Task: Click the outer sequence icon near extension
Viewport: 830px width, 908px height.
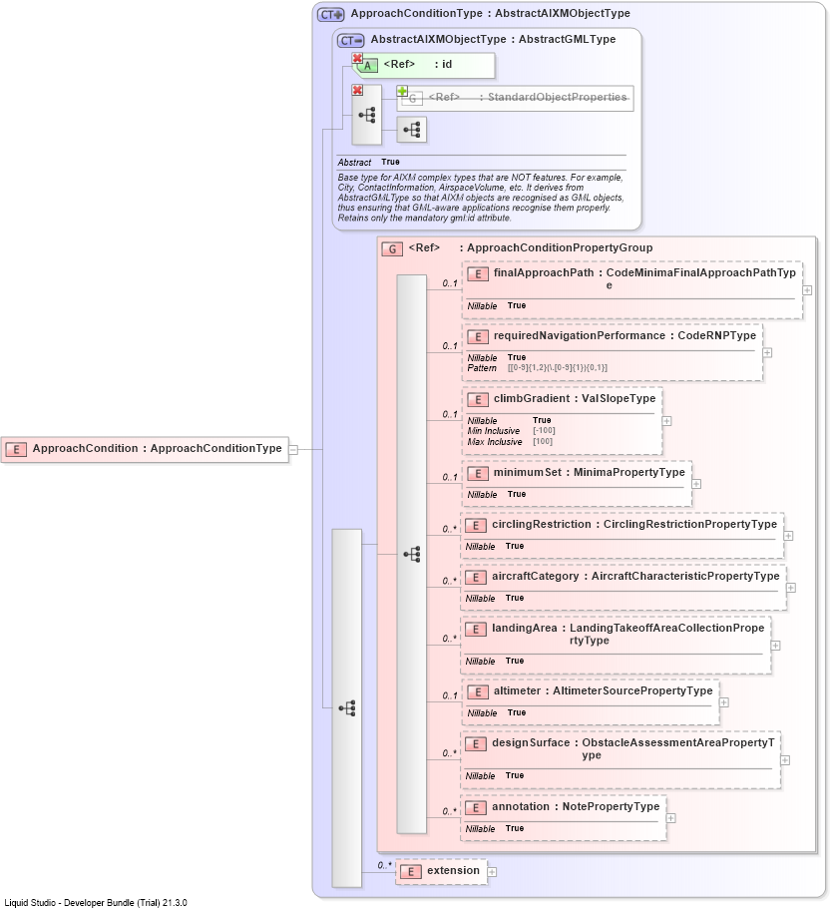Action: point(347,707)
